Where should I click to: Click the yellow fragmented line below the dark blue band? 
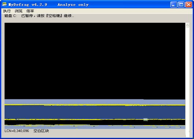tap(95, 120)
